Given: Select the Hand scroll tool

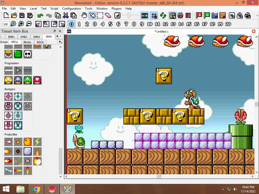Looking at the screenshot, I should click(x=84, y=15).
